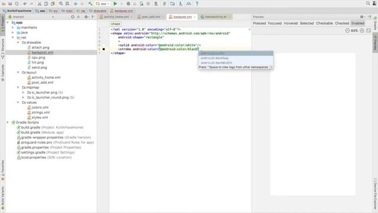Click the Cut scissors icon
Viewport: 378px width, 213px height.
pyautogui.click(x=40, y=4)
